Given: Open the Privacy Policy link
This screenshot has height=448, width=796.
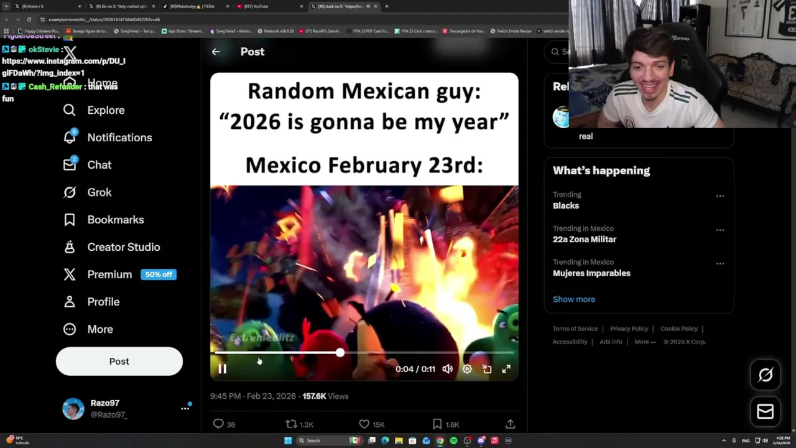Looking at the screenshot, I should pos(629,329).
